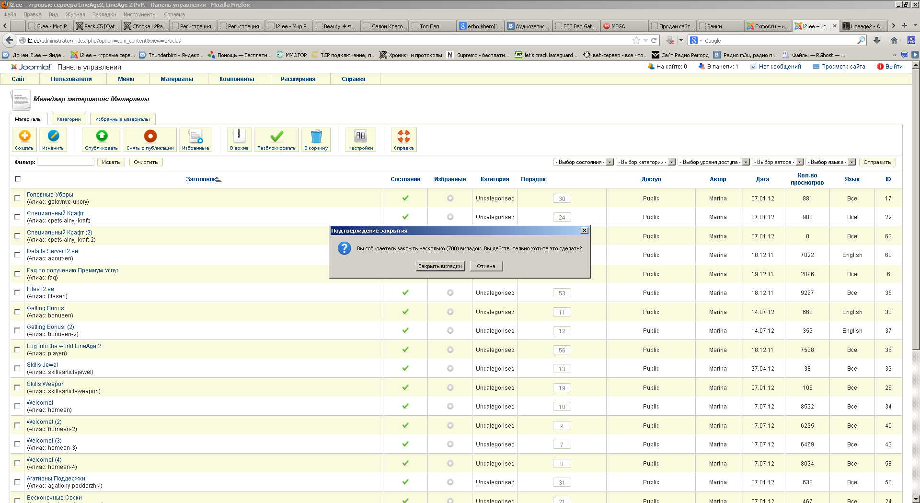The height and width of the screenshot is (503, 920).
Task: Open the Выбор автора dropdown
Action: coord(778,162)
